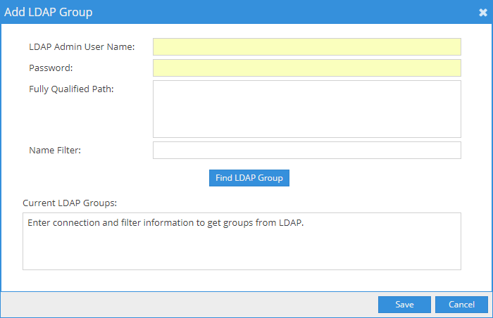Click the 'Add LDAP Group' title text
Image resolution: width=493 pixels, height=318 pixels.
click(49, 12)
